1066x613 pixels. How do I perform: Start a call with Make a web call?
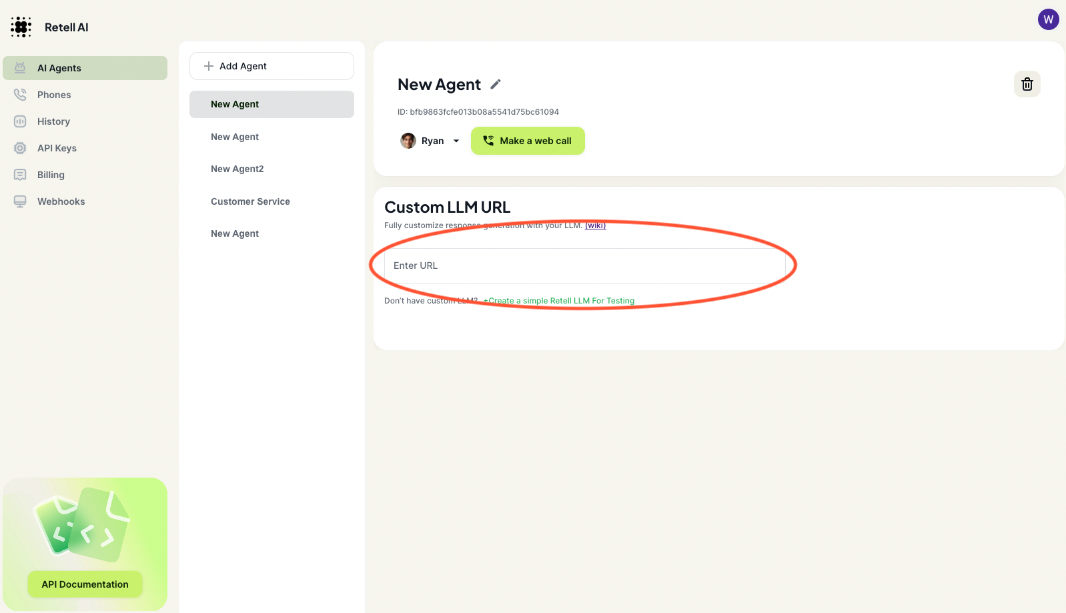[528, 141]
